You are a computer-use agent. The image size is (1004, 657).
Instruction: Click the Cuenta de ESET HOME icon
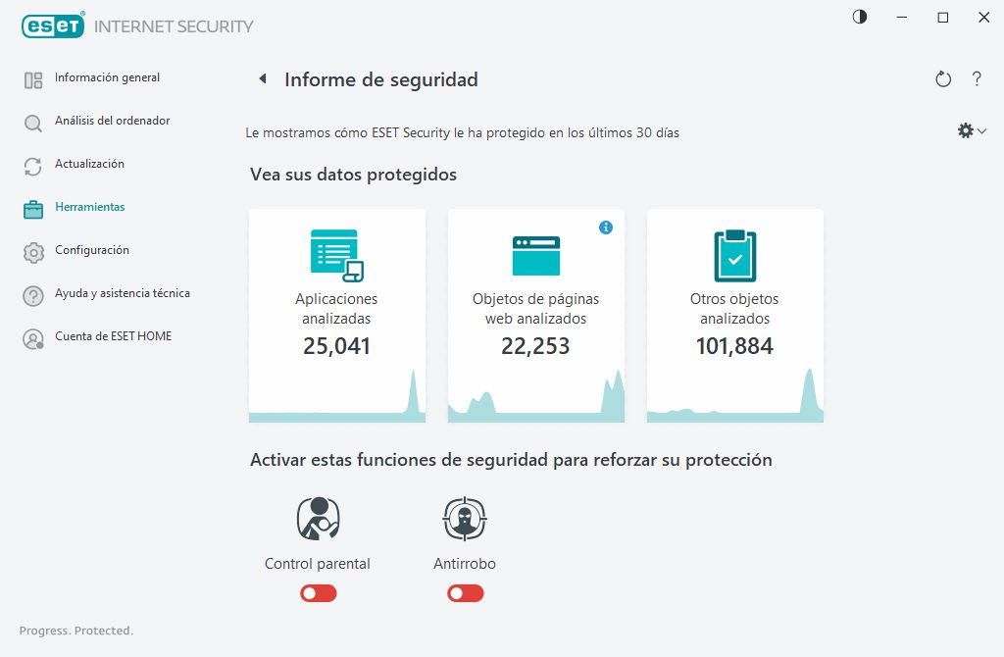(32, 337)
